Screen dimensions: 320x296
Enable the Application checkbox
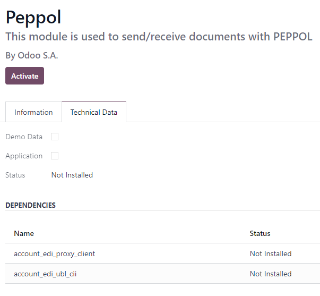55,156
